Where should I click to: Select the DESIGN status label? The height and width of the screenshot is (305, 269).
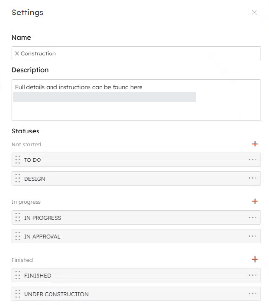[35, 179]
